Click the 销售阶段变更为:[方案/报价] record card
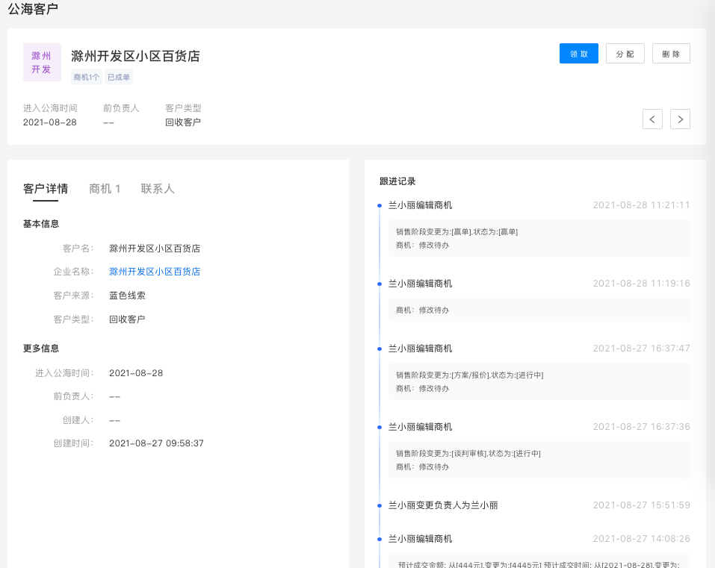This screenshot has width=715, height=568. 539,381
